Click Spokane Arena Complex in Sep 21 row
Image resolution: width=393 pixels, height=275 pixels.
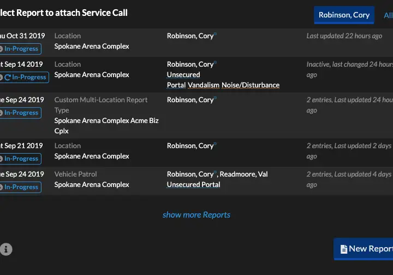pos(92,156)
